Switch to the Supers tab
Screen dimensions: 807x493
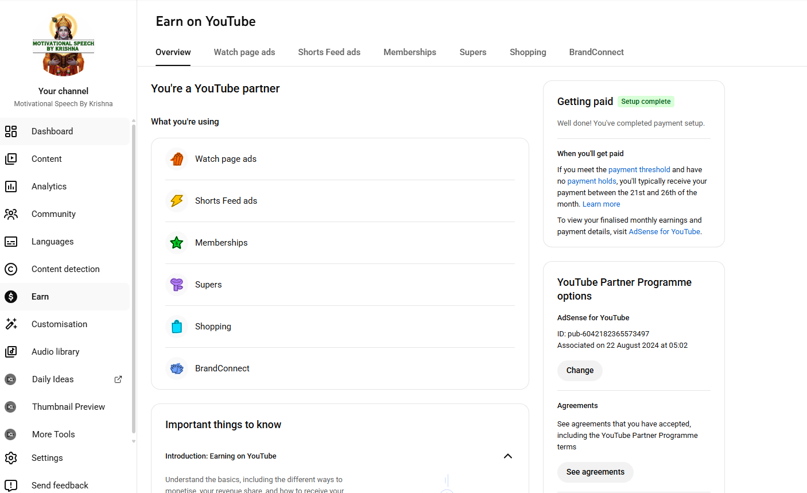pyautogui.click(x=473, y=52)
